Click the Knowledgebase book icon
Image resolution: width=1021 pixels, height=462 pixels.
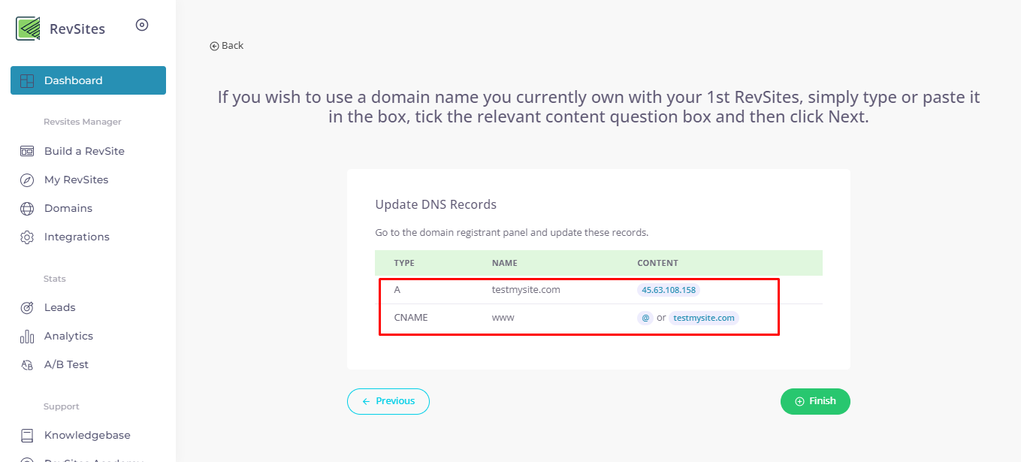[27, 435]
